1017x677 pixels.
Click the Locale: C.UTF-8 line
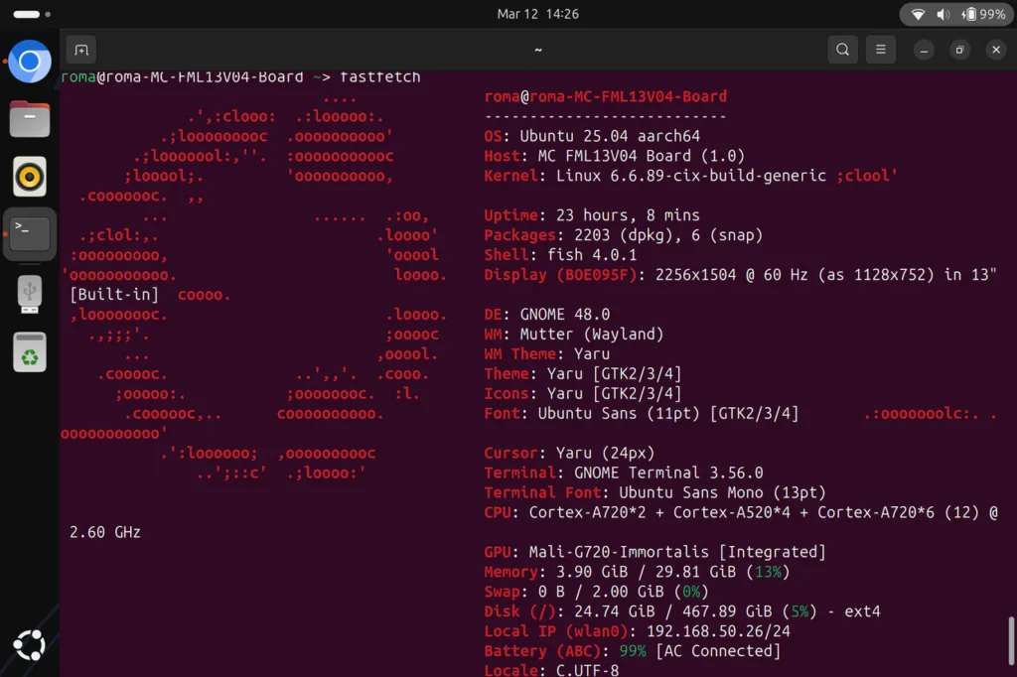551,670
